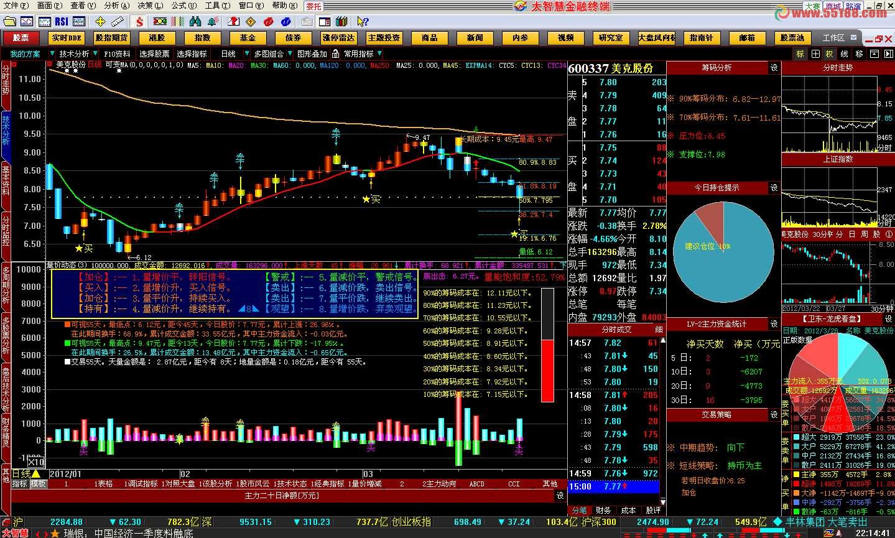Expand trade detail with 细 button
Viewport: 895px width, 538px height.
[x=659, y=330]
